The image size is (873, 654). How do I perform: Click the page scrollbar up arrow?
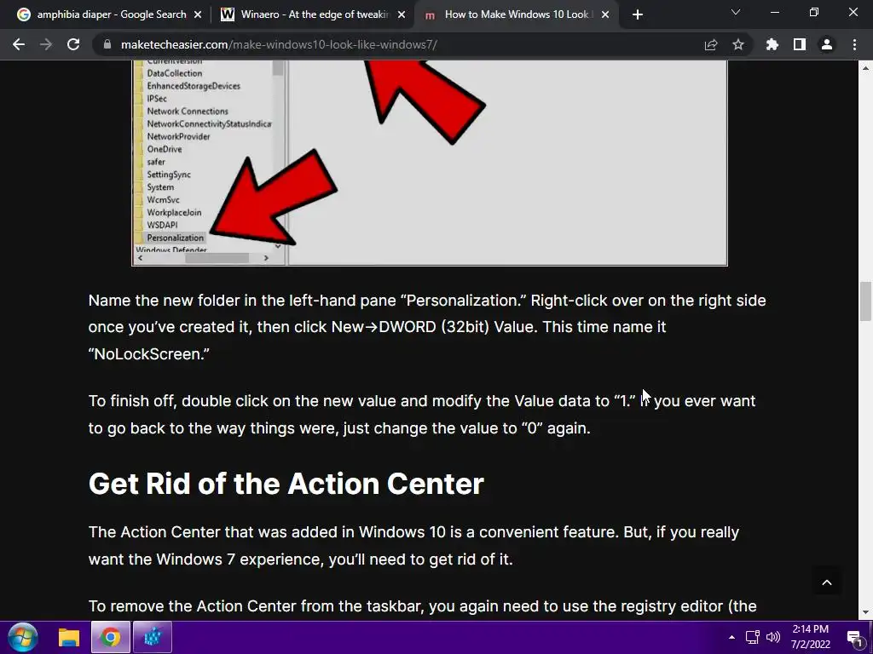865,68
